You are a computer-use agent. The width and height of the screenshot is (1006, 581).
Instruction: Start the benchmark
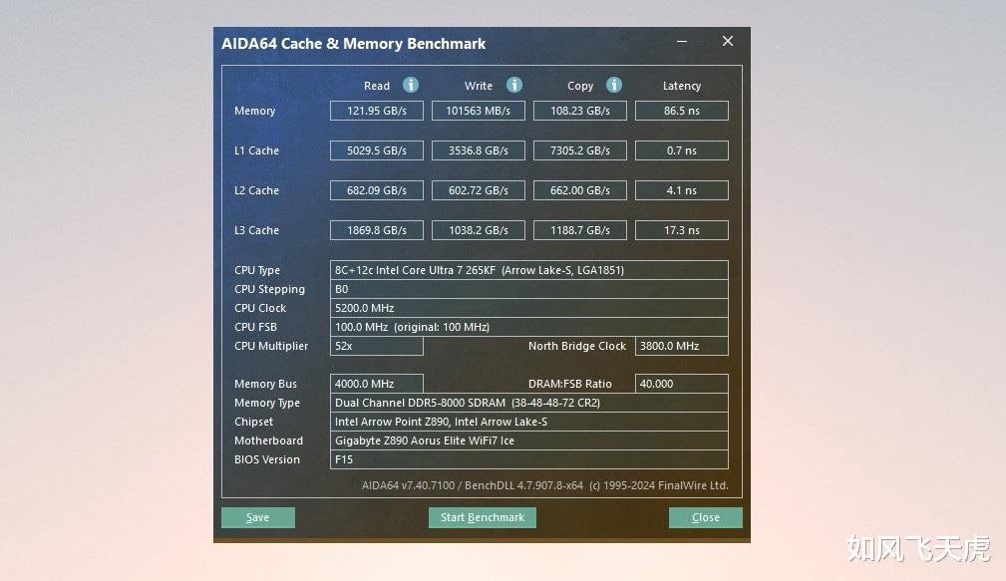pos(483,517)
